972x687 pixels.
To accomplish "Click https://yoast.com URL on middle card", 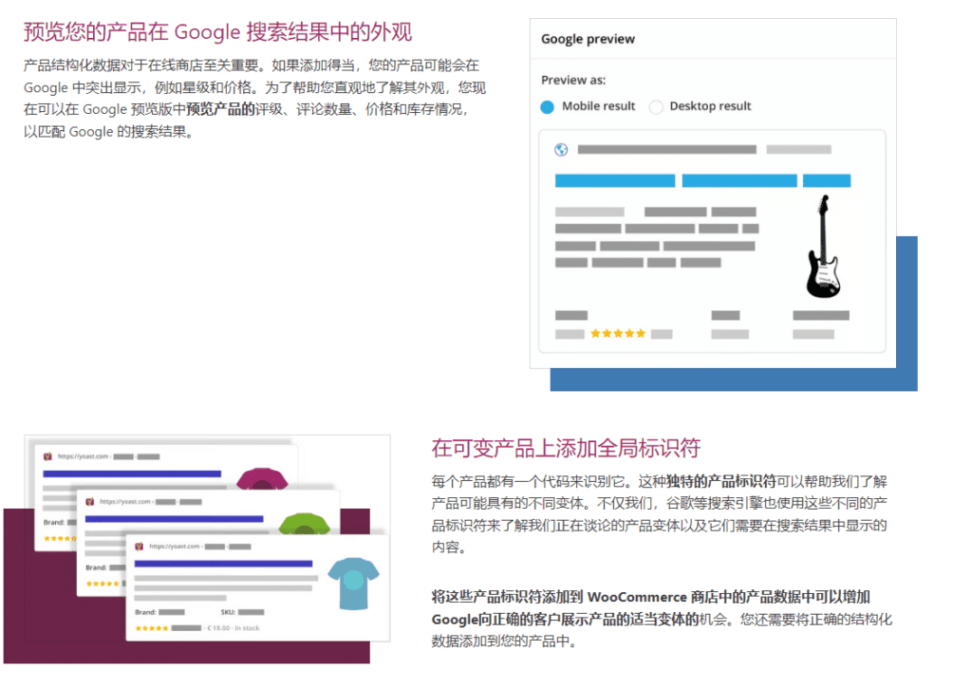I will pyautogui.click(x=125, y=502).
